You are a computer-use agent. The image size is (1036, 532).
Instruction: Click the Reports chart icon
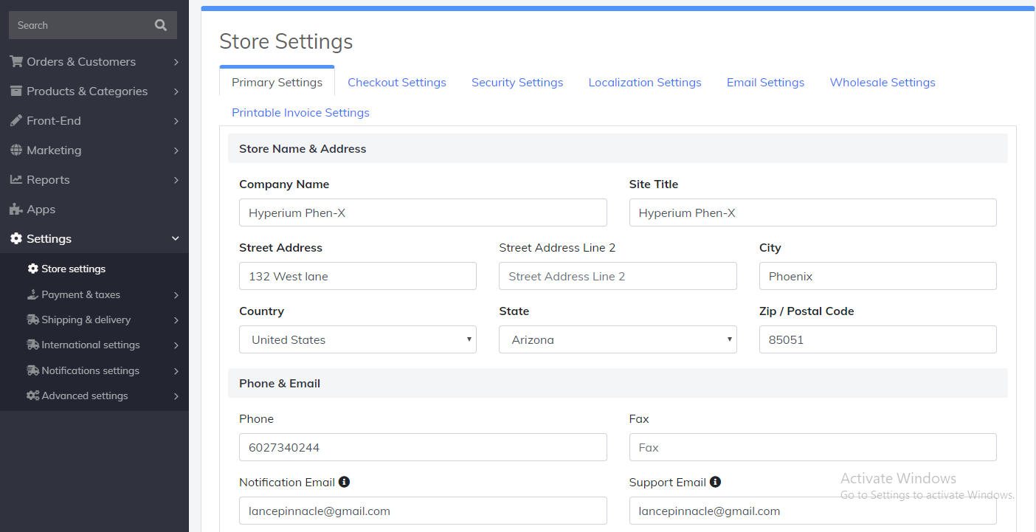[x=16, y=179]
